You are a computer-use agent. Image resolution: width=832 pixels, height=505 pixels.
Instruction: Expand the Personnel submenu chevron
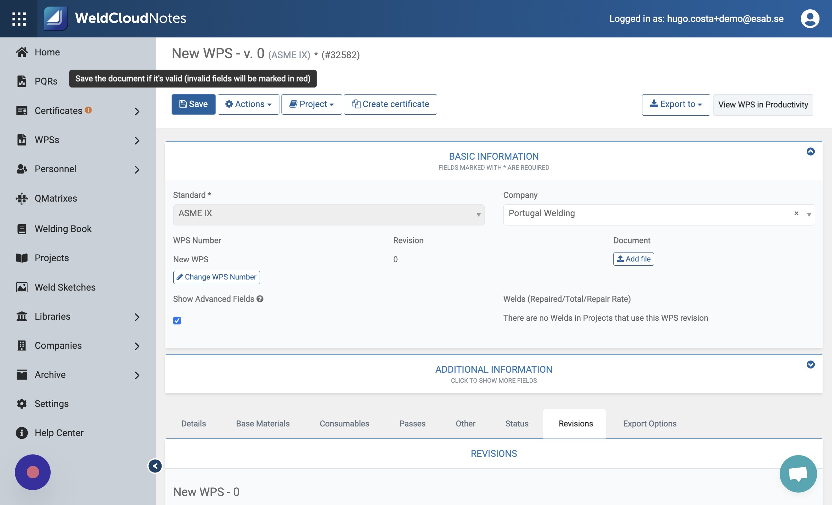137,169
